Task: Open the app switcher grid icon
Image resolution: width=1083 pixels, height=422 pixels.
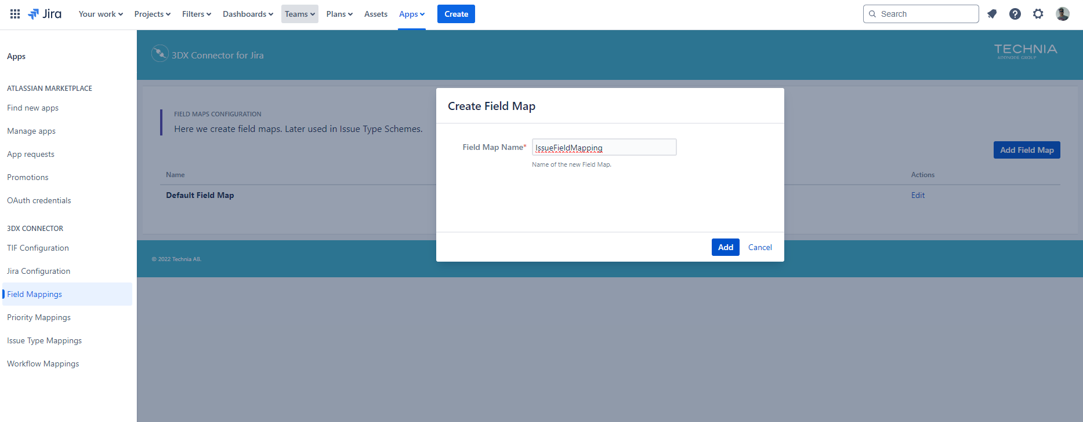Action: click(15, 14)
